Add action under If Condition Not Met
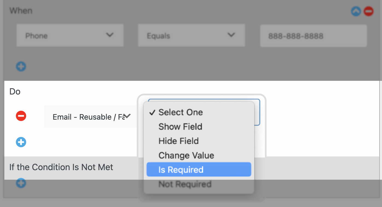The height and width of the screenshot is (207, 382). click(21, 183)
